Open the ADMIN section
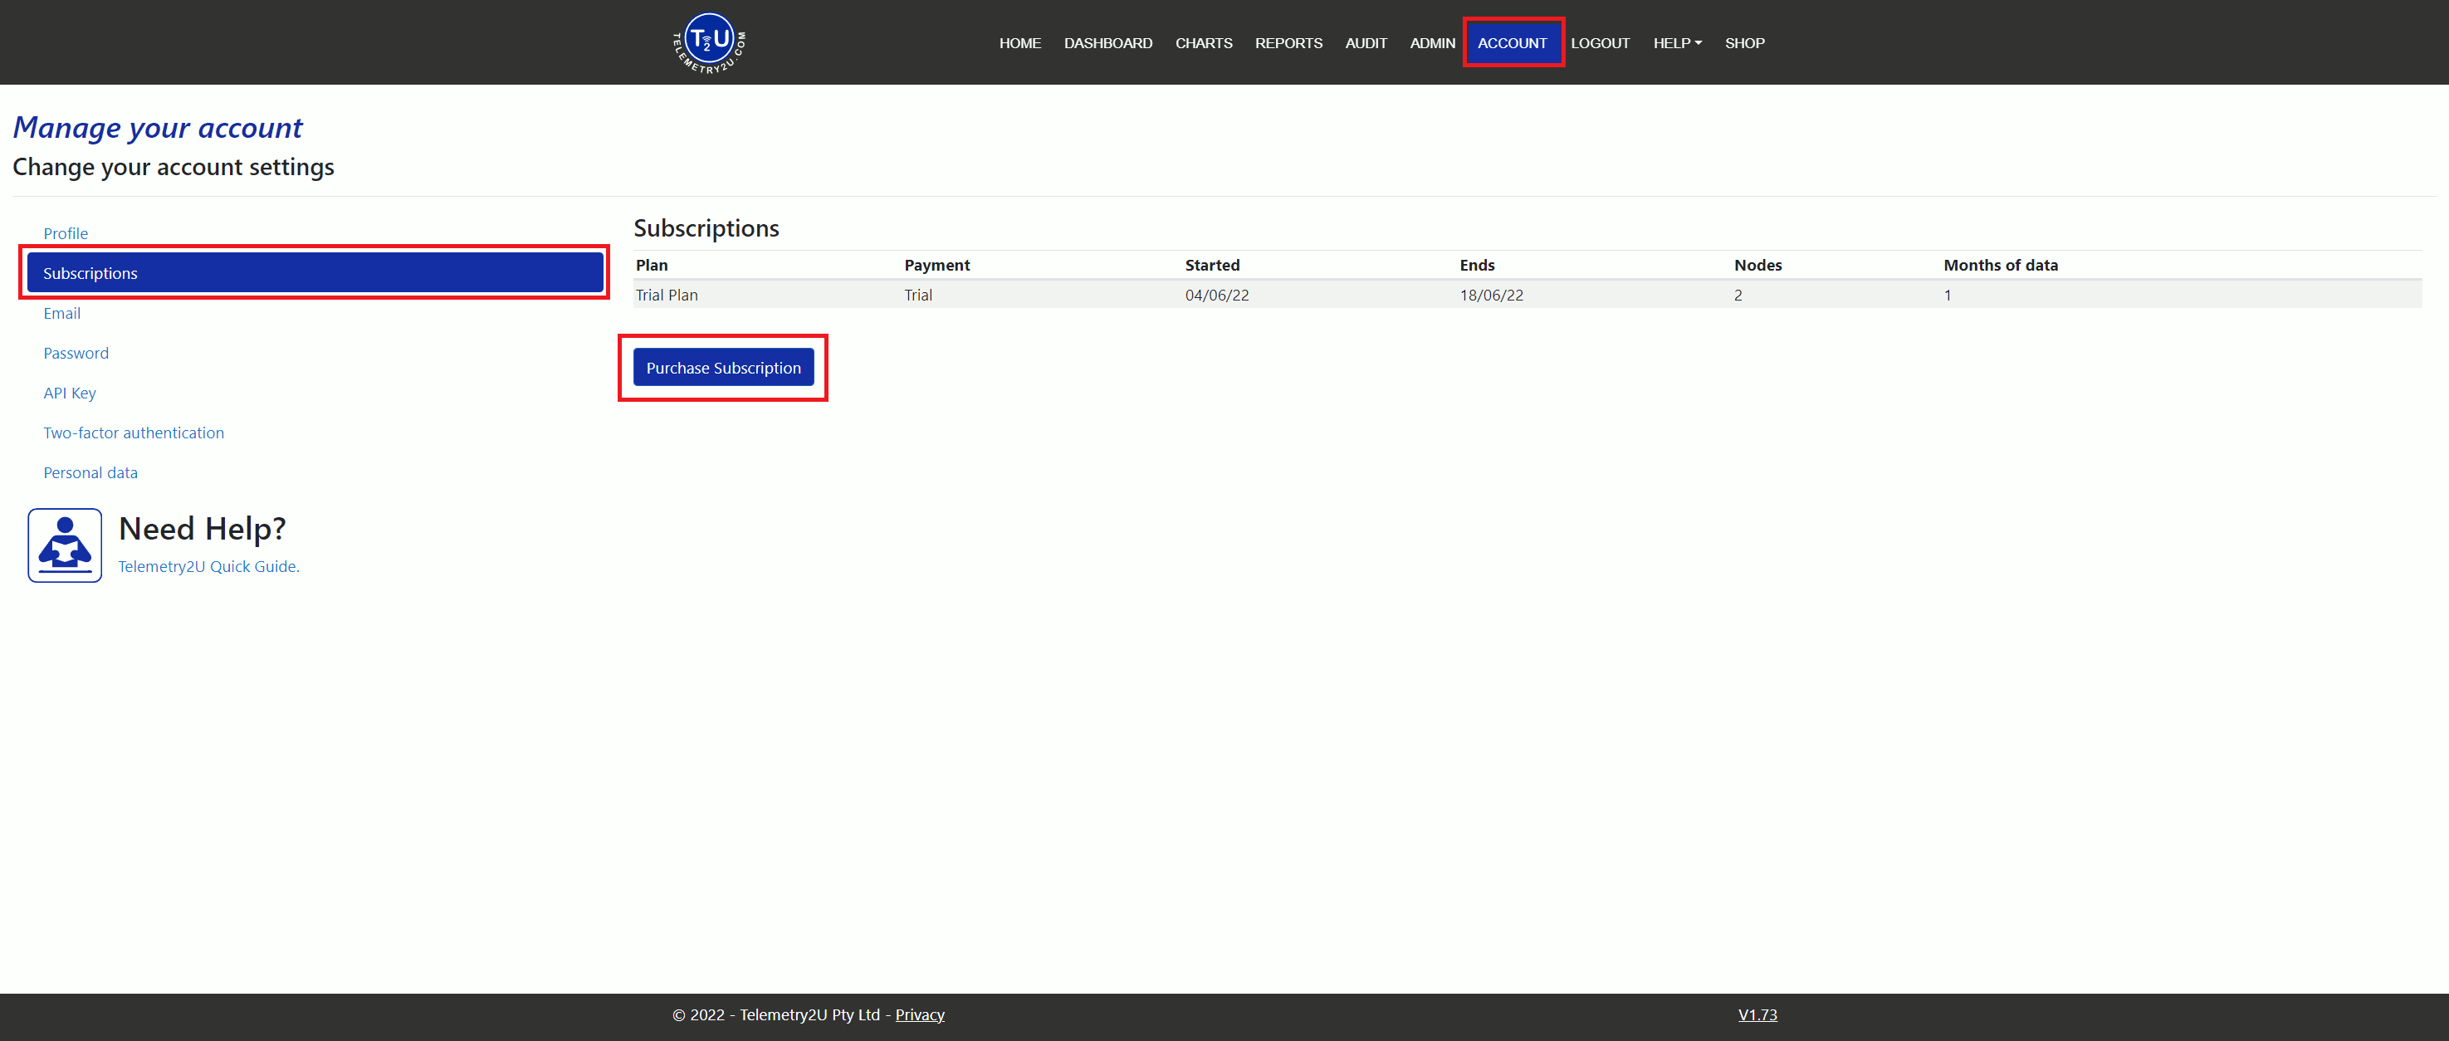This screenshot has height=1041, width=2449. (1433, 43)
